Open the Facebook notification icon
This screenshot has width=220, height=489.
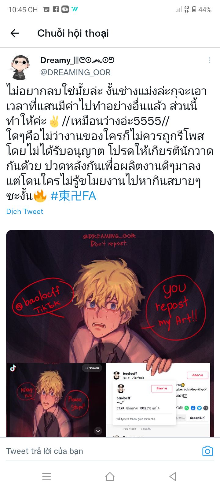56,9
